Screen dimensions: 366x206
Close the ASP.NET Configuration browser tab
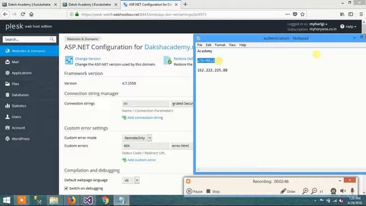click(176, 5)
